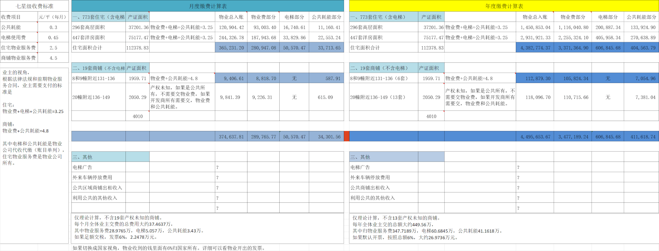Click the monthly 住宅面积合计 value 365,231.20
The height and width of the screenshot is (251, 659).
[x=231, y=48]
